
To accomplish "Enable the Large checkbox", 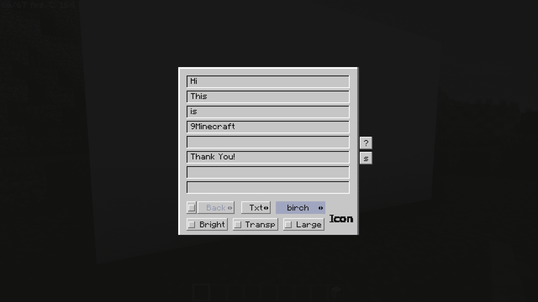I will tap(288, 224).
